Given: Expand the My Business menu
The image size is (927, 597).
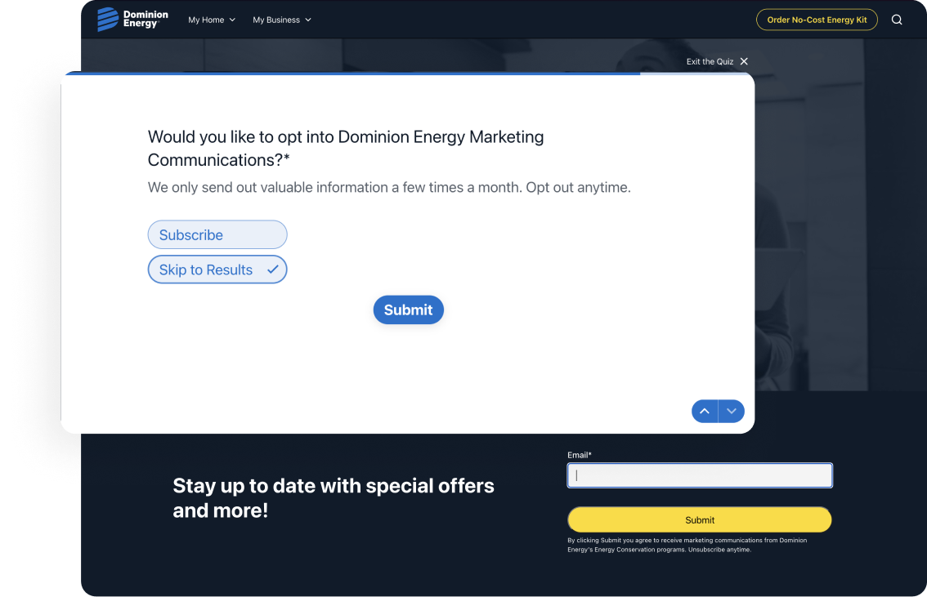Looking at the screenshot, I should pyautogui.click(x=282, y=20).
